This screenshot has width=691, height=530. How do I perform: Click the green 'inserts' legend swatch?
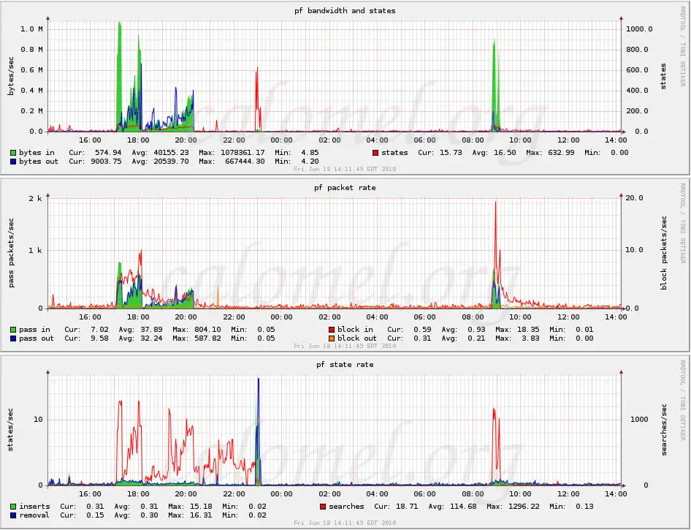point(13,507)
